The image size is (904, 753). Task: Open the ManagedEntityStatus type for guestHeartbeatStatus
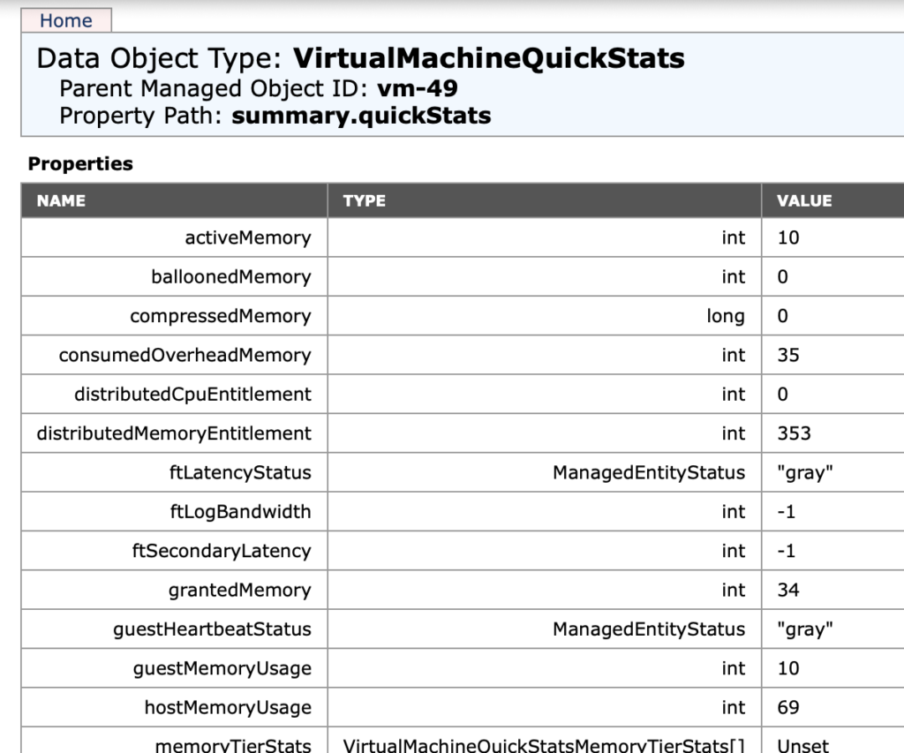pyautogui.click(x=649, y=629)
